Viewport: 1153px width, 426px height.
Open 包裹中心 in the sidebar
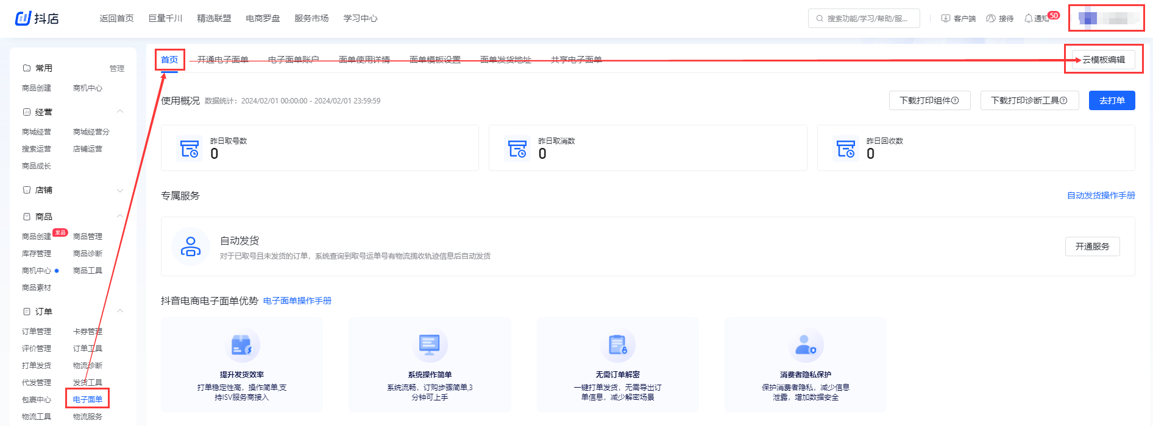tap(37, 399)
